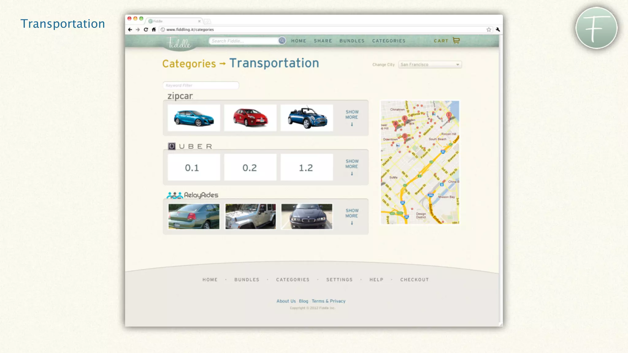Expand zipcar Show More
This screenshot has height=353, width=628.
click(x=352, y=118)
